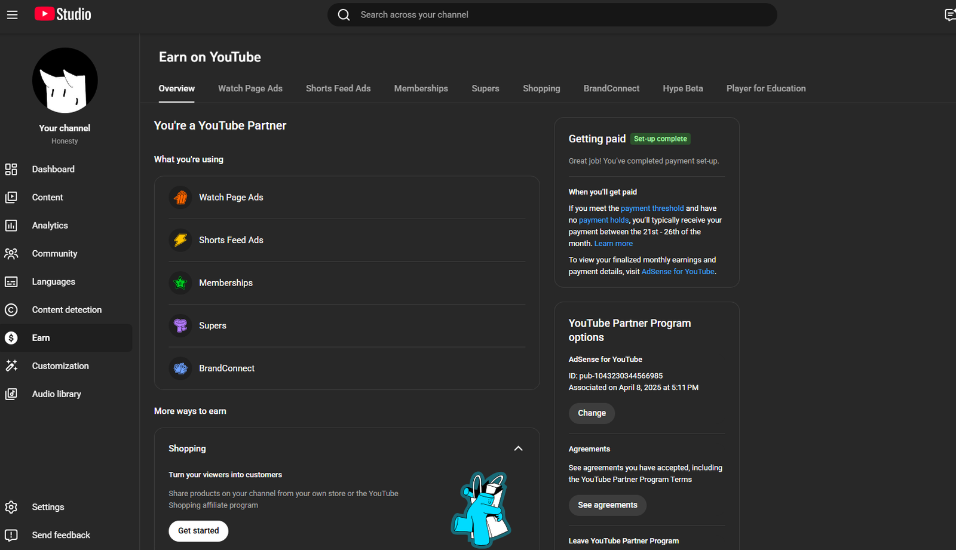Click the Content detection copyright icon
Viewport: 956px width, 550px height.
(x=11, y=309)
